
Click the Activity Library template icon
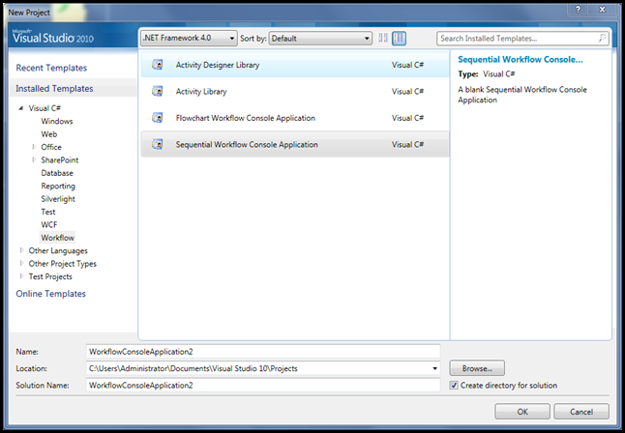[158, 91]
